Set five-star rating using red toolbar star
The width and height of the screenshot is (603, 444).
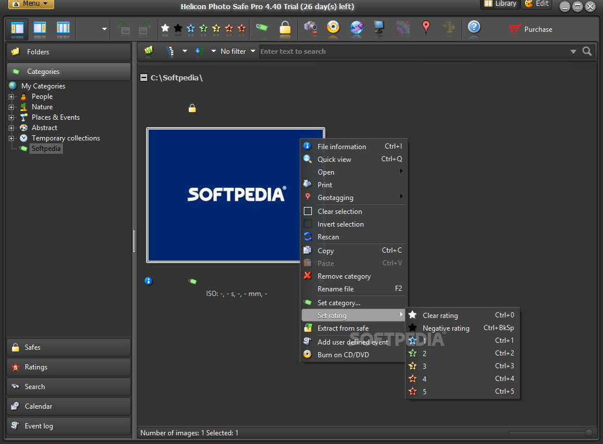click(241, 28)
